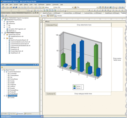Expand the bin folder node
This screenshot has height=118, width=127.
tap(4, 25)
